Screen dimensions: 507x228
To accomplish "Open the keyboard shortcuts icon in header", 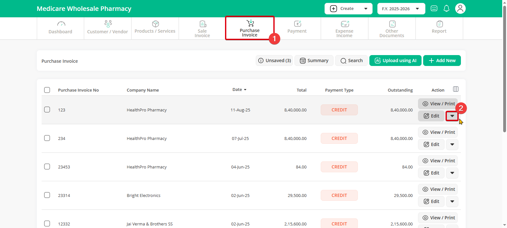I will click(x=434, y=9).
